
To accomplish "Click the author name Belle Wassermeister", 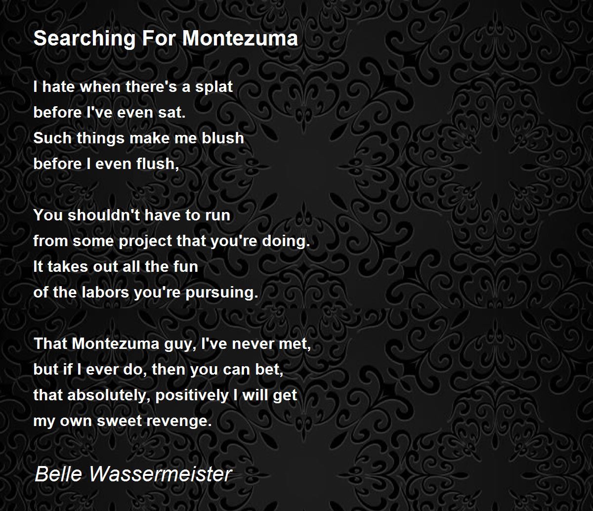I will [133, 474].
